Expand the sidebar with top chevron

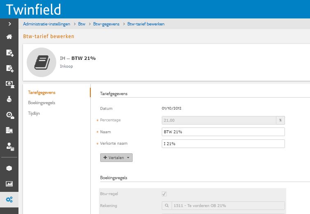pos(9,24)
